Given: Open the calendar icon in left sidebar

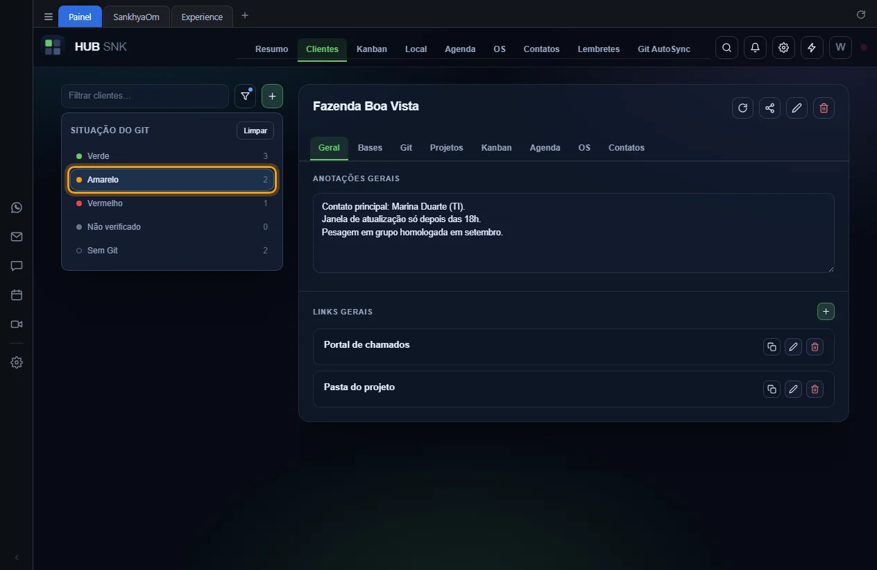Looking at the screenshot, I should [17, 295].
